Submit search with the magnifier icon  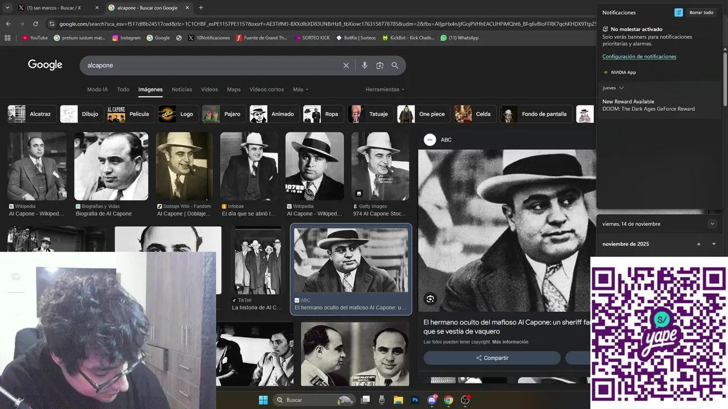395,65
